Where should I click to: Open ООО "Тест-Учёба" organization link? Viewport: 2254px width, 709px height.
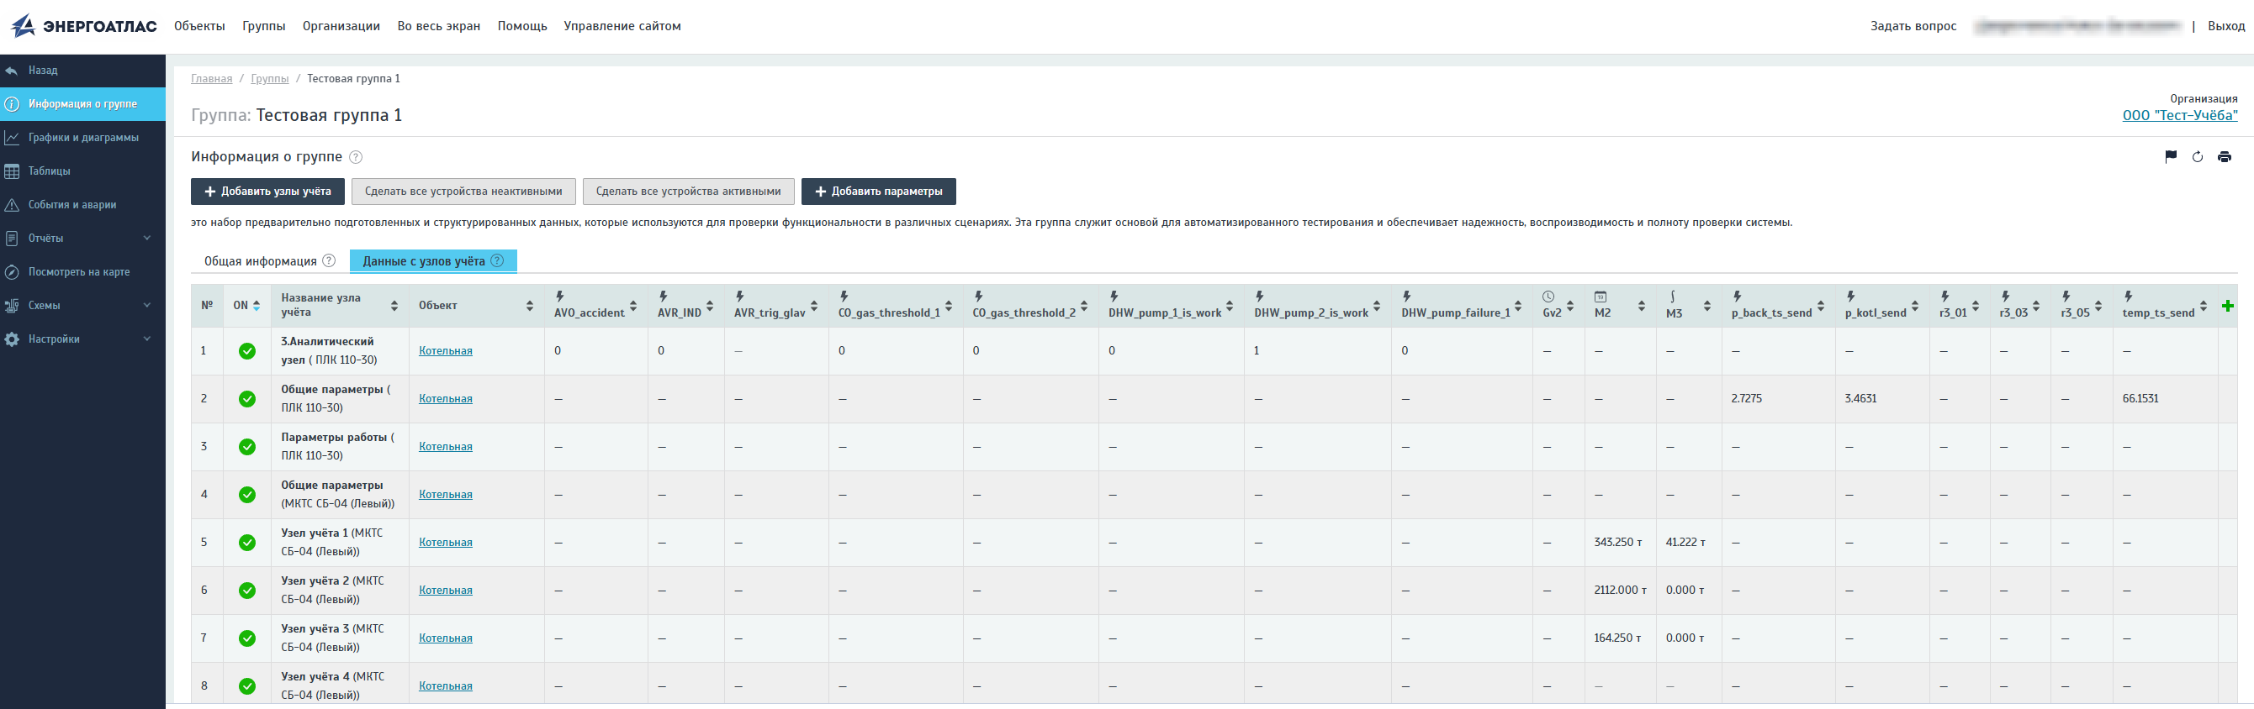click(2180, 115)
